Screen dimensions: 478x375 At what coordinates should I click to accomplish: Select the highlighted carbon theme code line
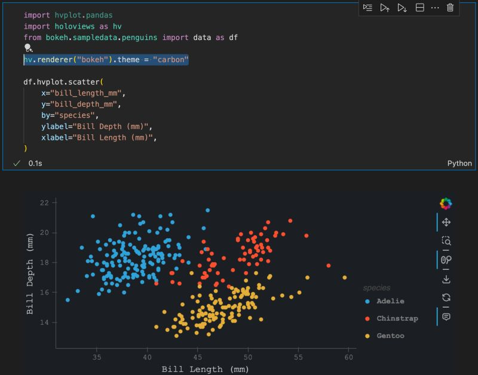click(x=105, y=60)
